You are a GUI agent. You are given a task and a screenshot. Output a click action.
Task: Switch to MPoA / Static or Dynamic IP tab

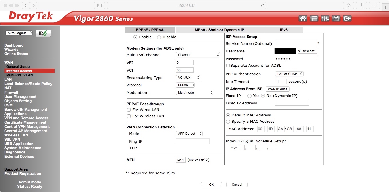click(x=219, y=29)
